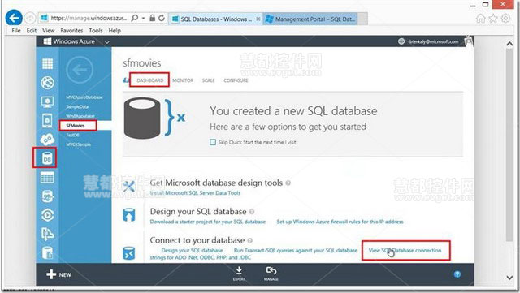This screenshot has height=293, width=520.
Task: Open Cloud Services gears icon in sidebar
Action: pos(47,140)
